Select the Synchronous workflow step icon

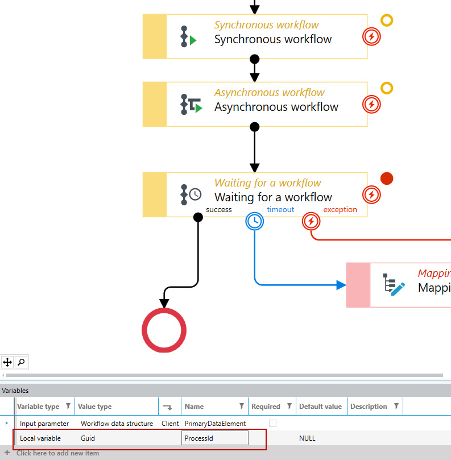coord(188,36)
